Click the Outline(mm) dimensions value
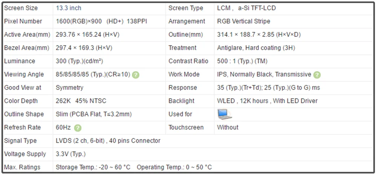The height and width of the screenshot is (174, 377). coord(259,35)
